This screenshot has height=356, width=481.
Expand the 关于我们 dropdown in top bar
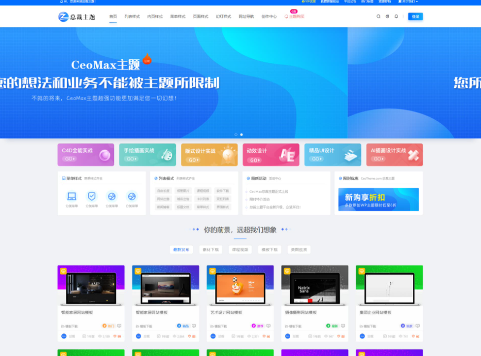coord(408,2)
